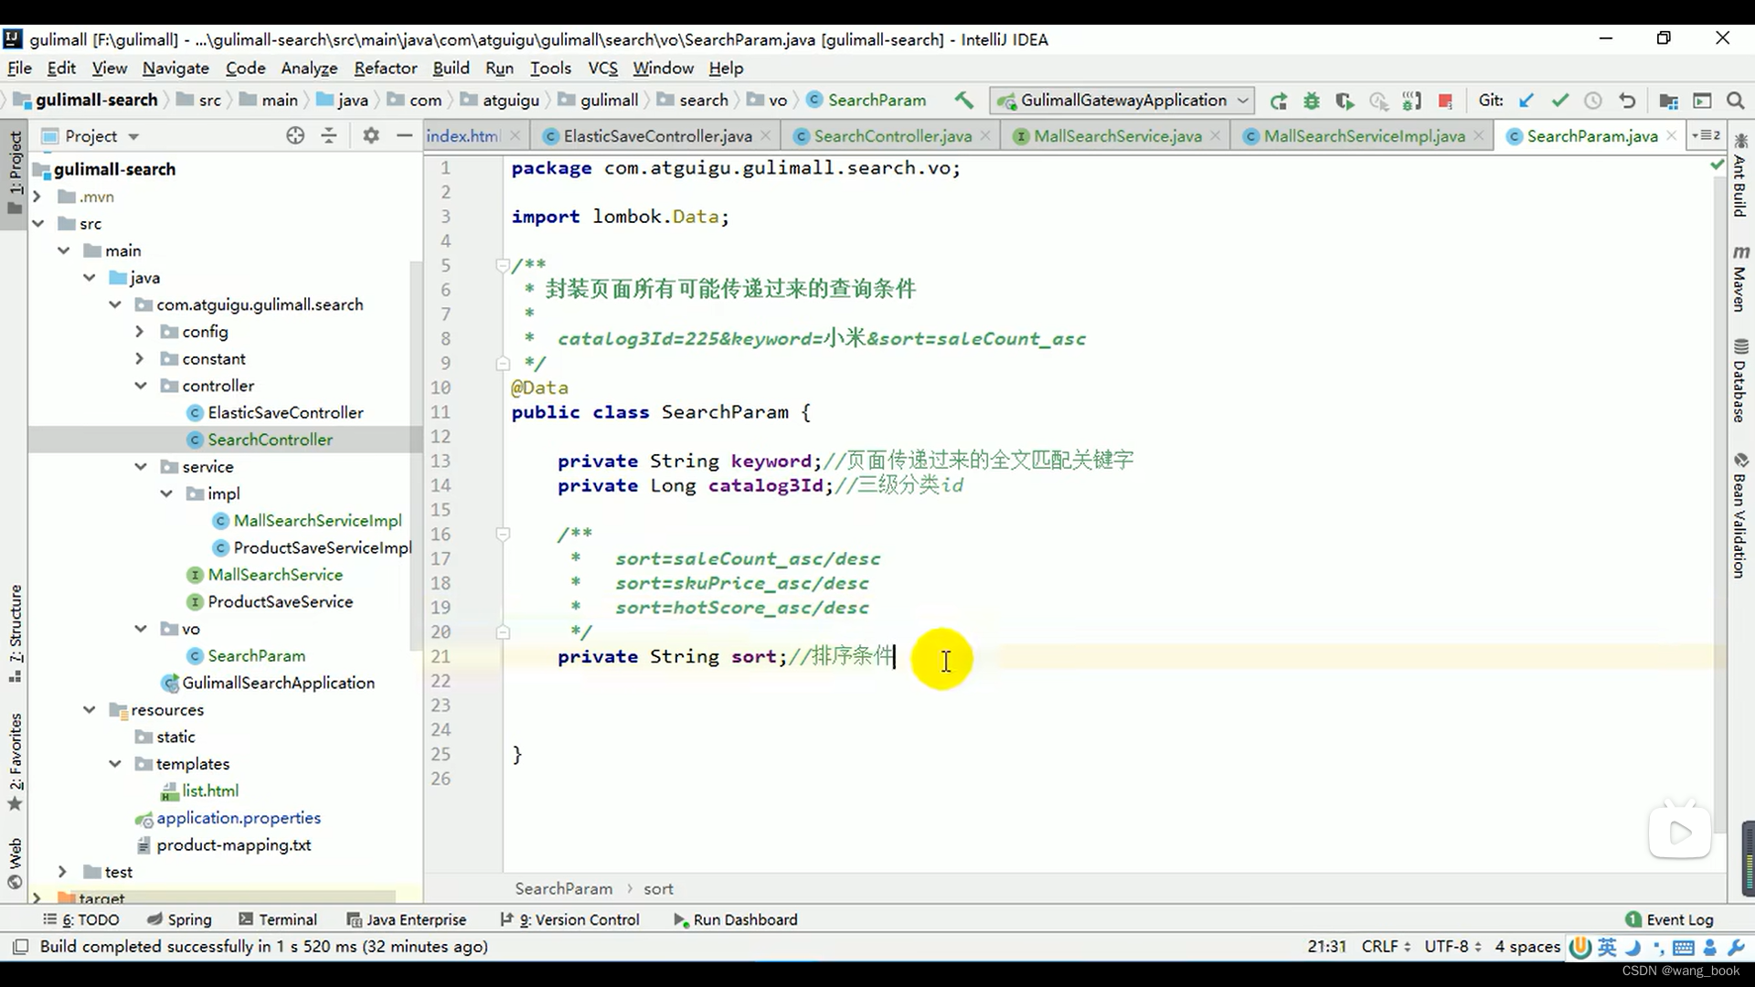Screen dimensions: 1755x987
Task: Select list.html under templates
Action: [x=209, y=791]
